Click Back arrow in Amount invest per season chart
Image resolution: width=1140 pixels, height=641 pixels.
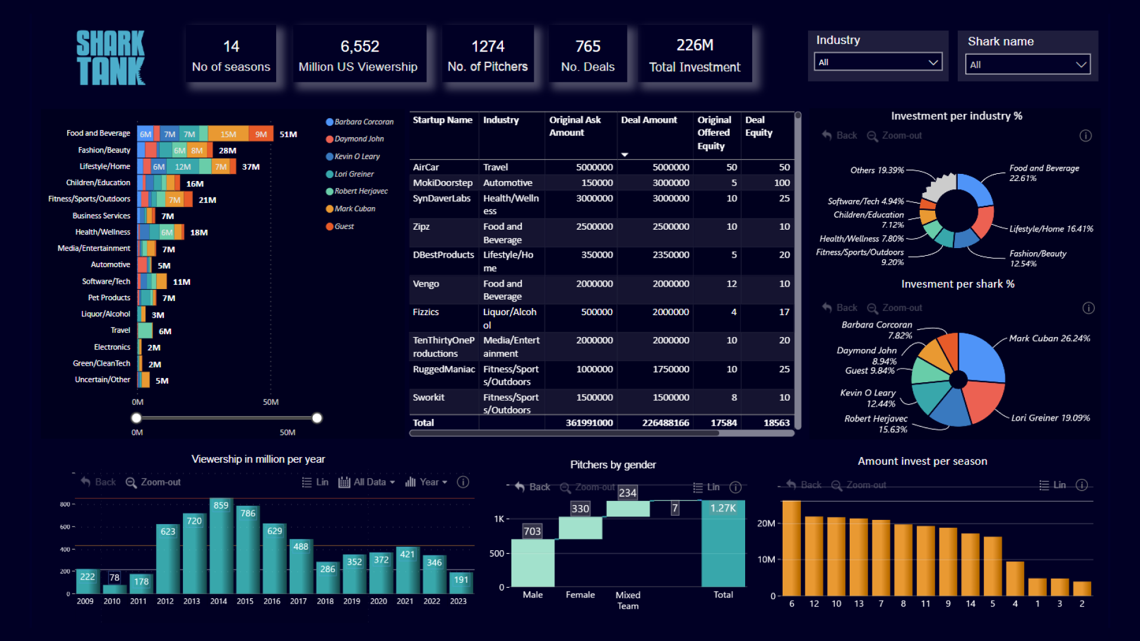[x=791, y=485]
